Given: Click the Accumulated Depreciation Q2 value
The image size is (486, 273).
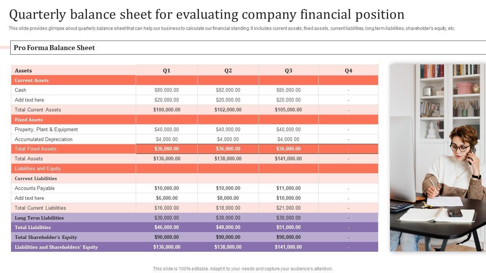Looking at the screenshot, I should [228, 140].
